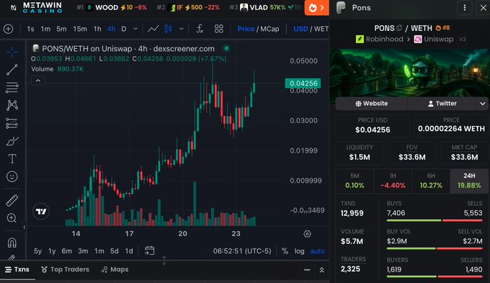The width and height of the screenshot is (490, 283).
Task: Expand more social links dropdown
Action: pyautogui.click(x=483, y=104)
